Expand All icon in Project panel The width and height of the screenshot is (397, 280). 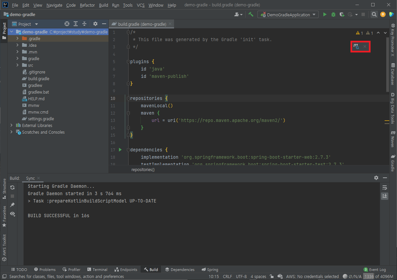[x=75, y=24]
